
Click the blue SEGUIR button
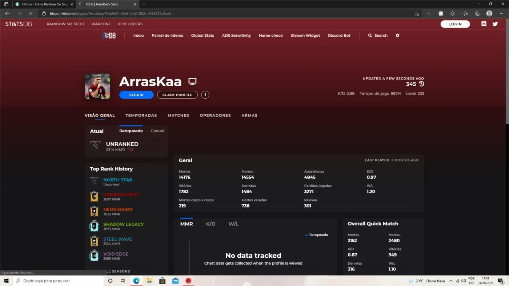coord(136,95)
